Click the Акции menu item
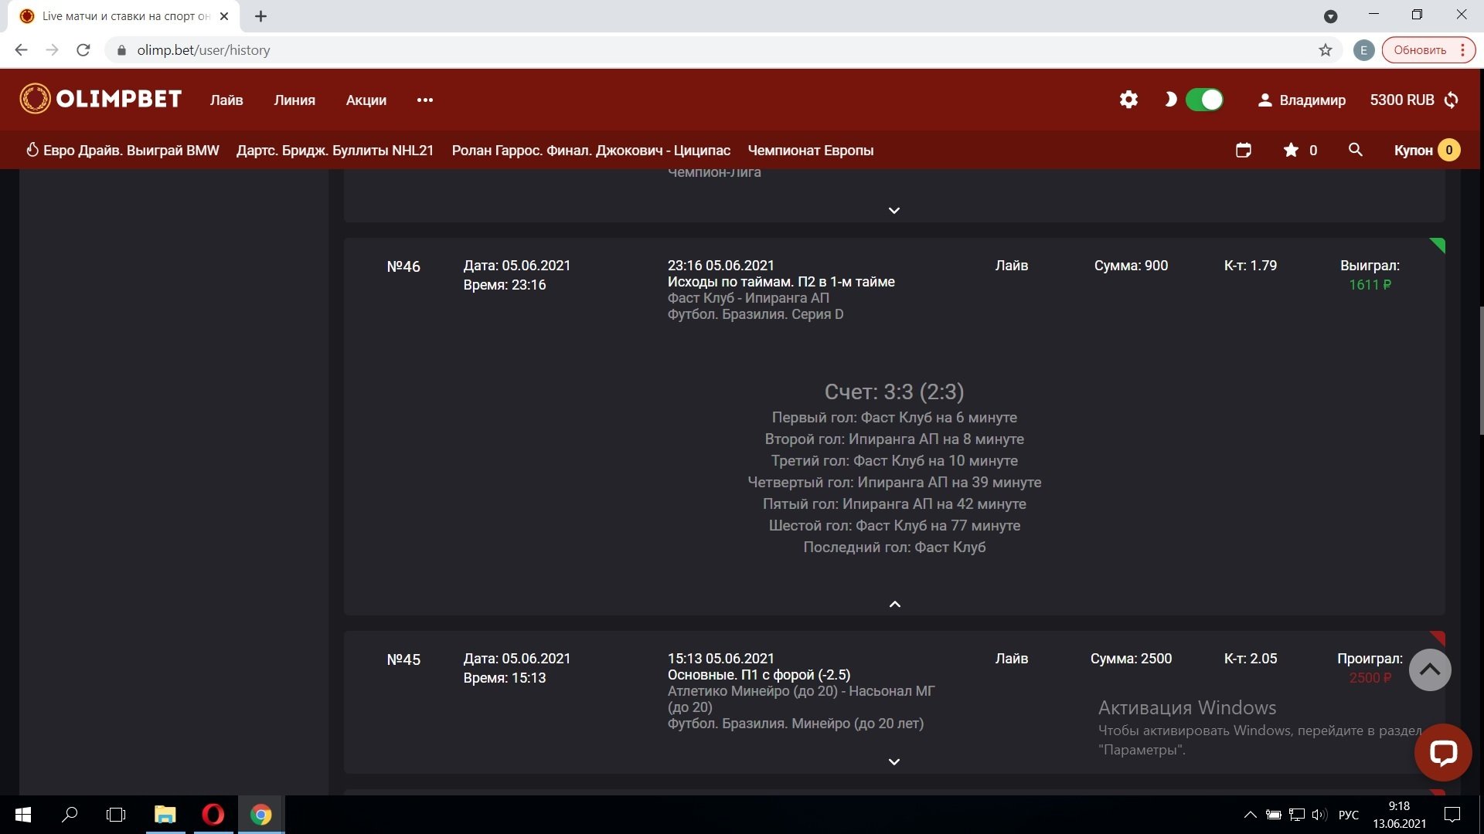 (x=366, y=100)
